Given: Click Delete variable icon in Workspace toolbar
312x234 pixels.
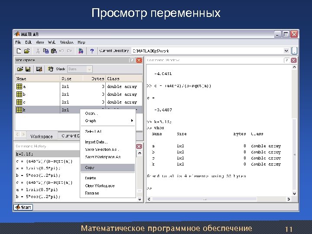Looking at the screenshot, I should [51, 69].
